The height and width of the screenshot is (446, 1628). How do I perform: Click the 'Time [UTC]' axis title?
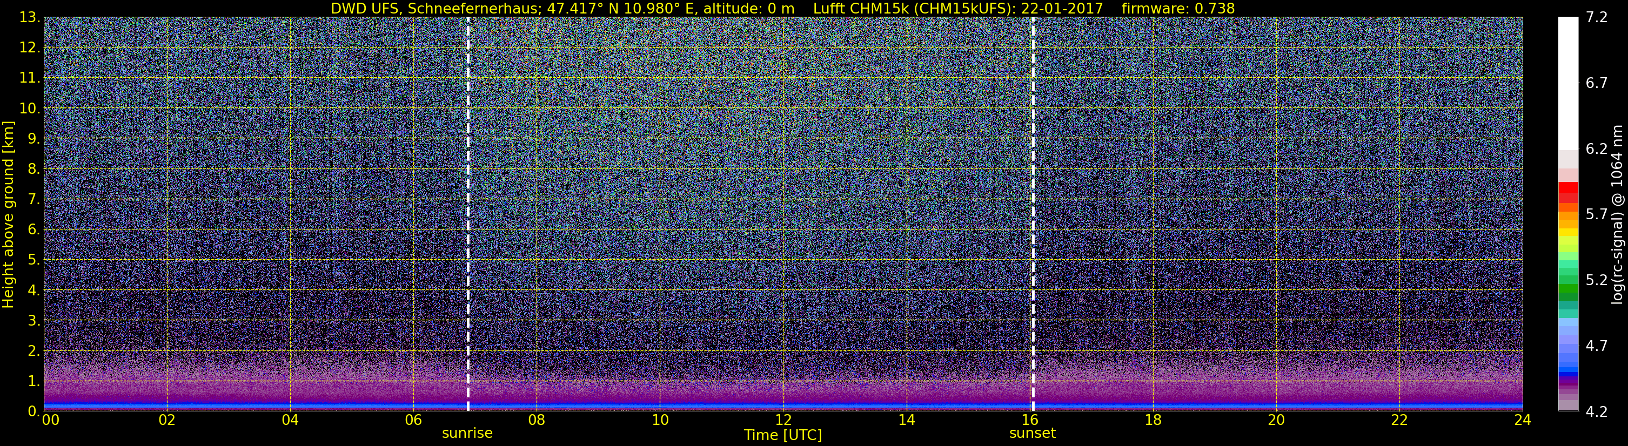point(783,435)
